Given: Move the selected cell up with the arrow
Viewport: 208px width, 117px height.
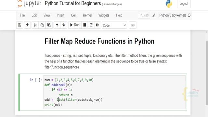Looking at the screenshot, I should [57, 25].
